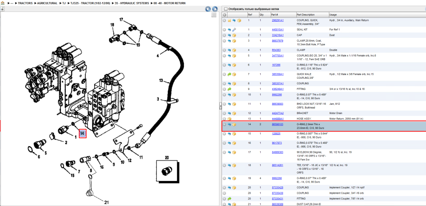
Task: Open part number link 444889A1
Action: click(x=278, y=119)
